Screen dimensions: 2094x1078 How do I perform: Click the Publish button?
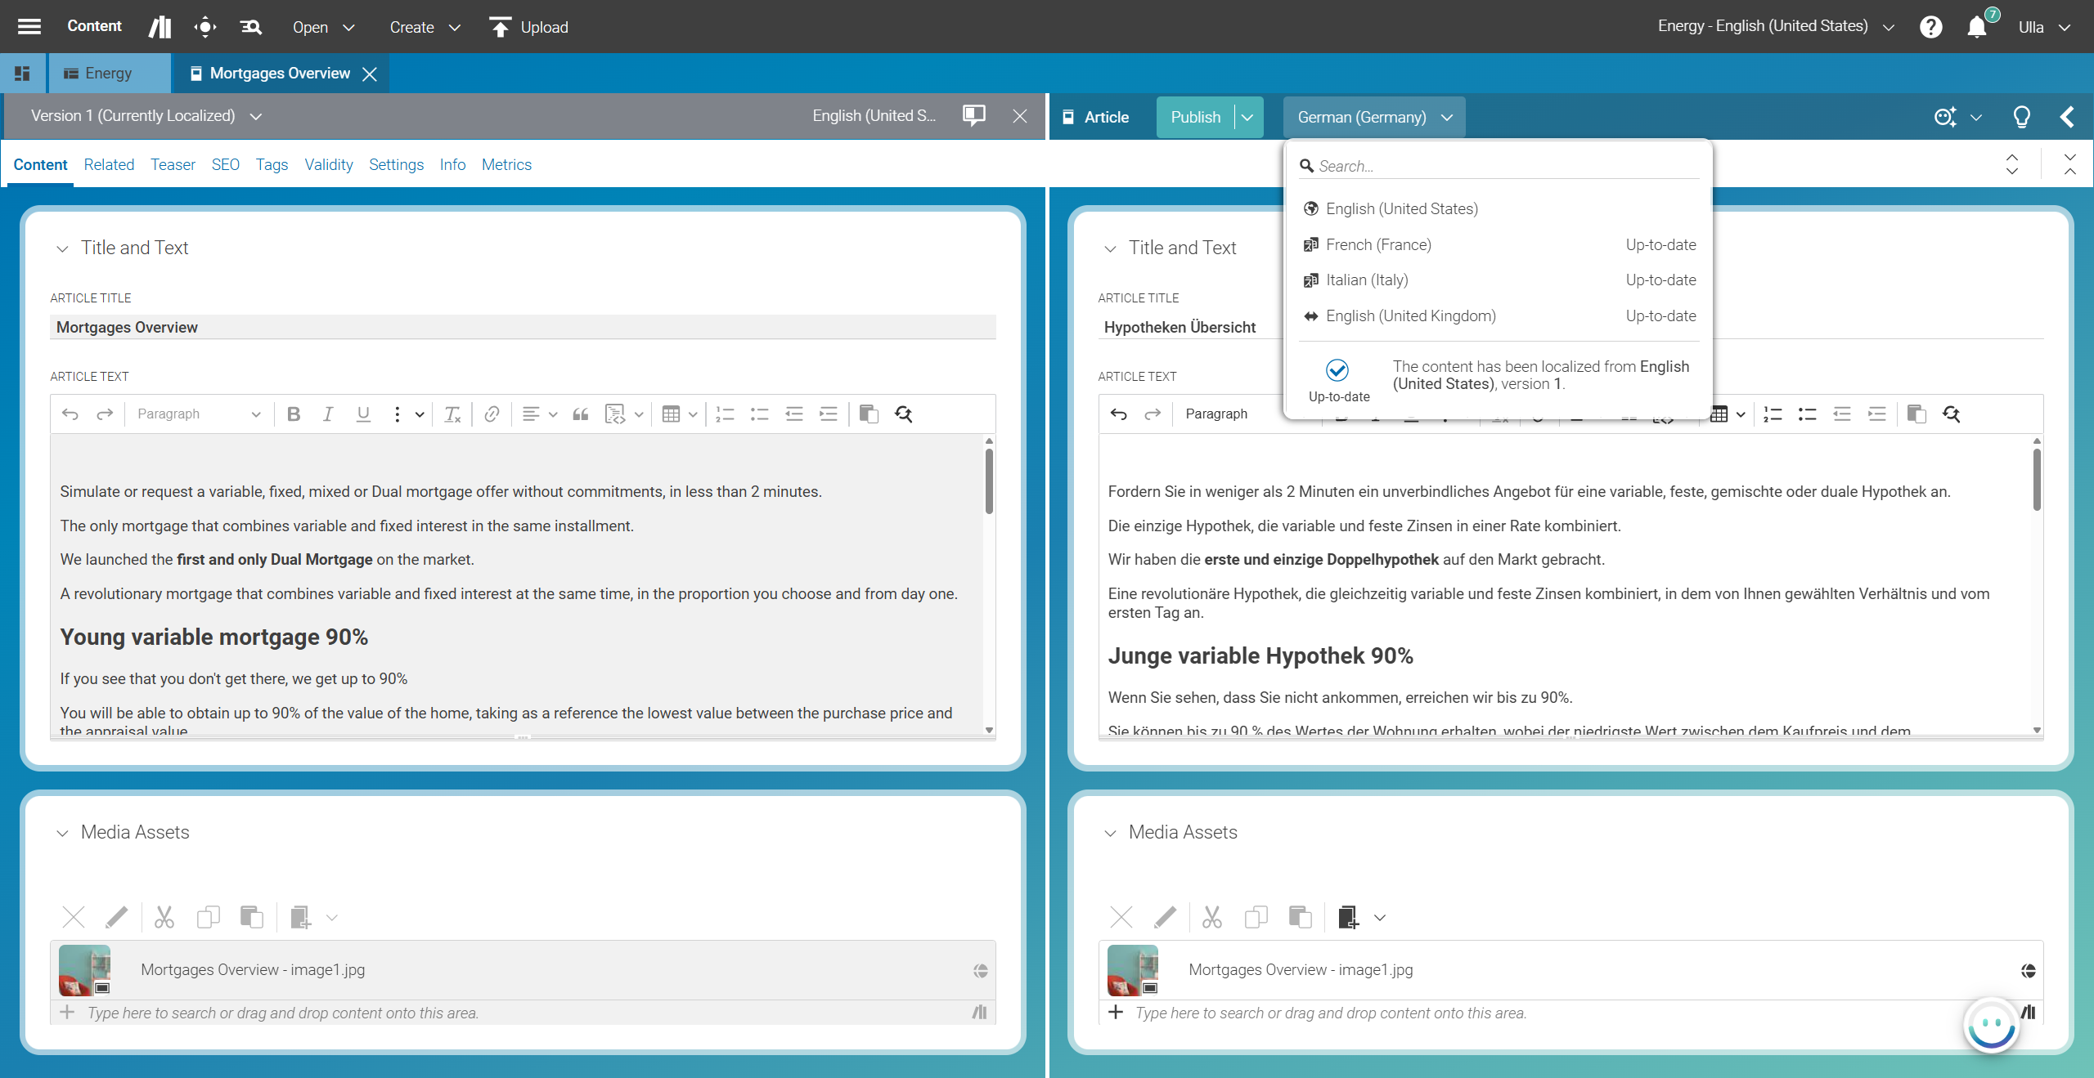(1195, 117)
